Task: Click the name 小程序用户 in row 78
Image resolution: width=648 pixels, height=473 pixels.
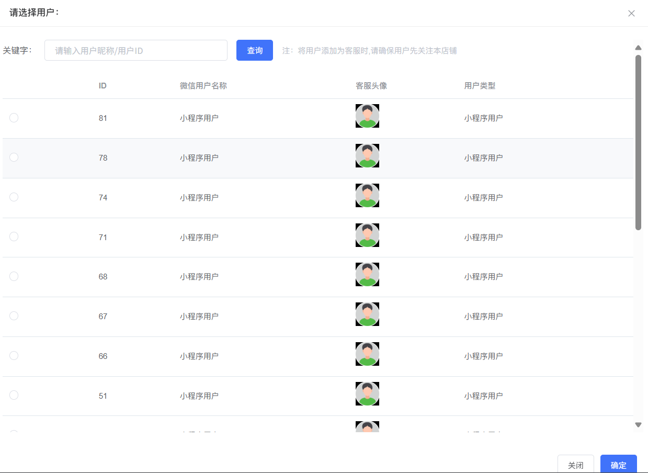Action: click(x=199, y=158)
